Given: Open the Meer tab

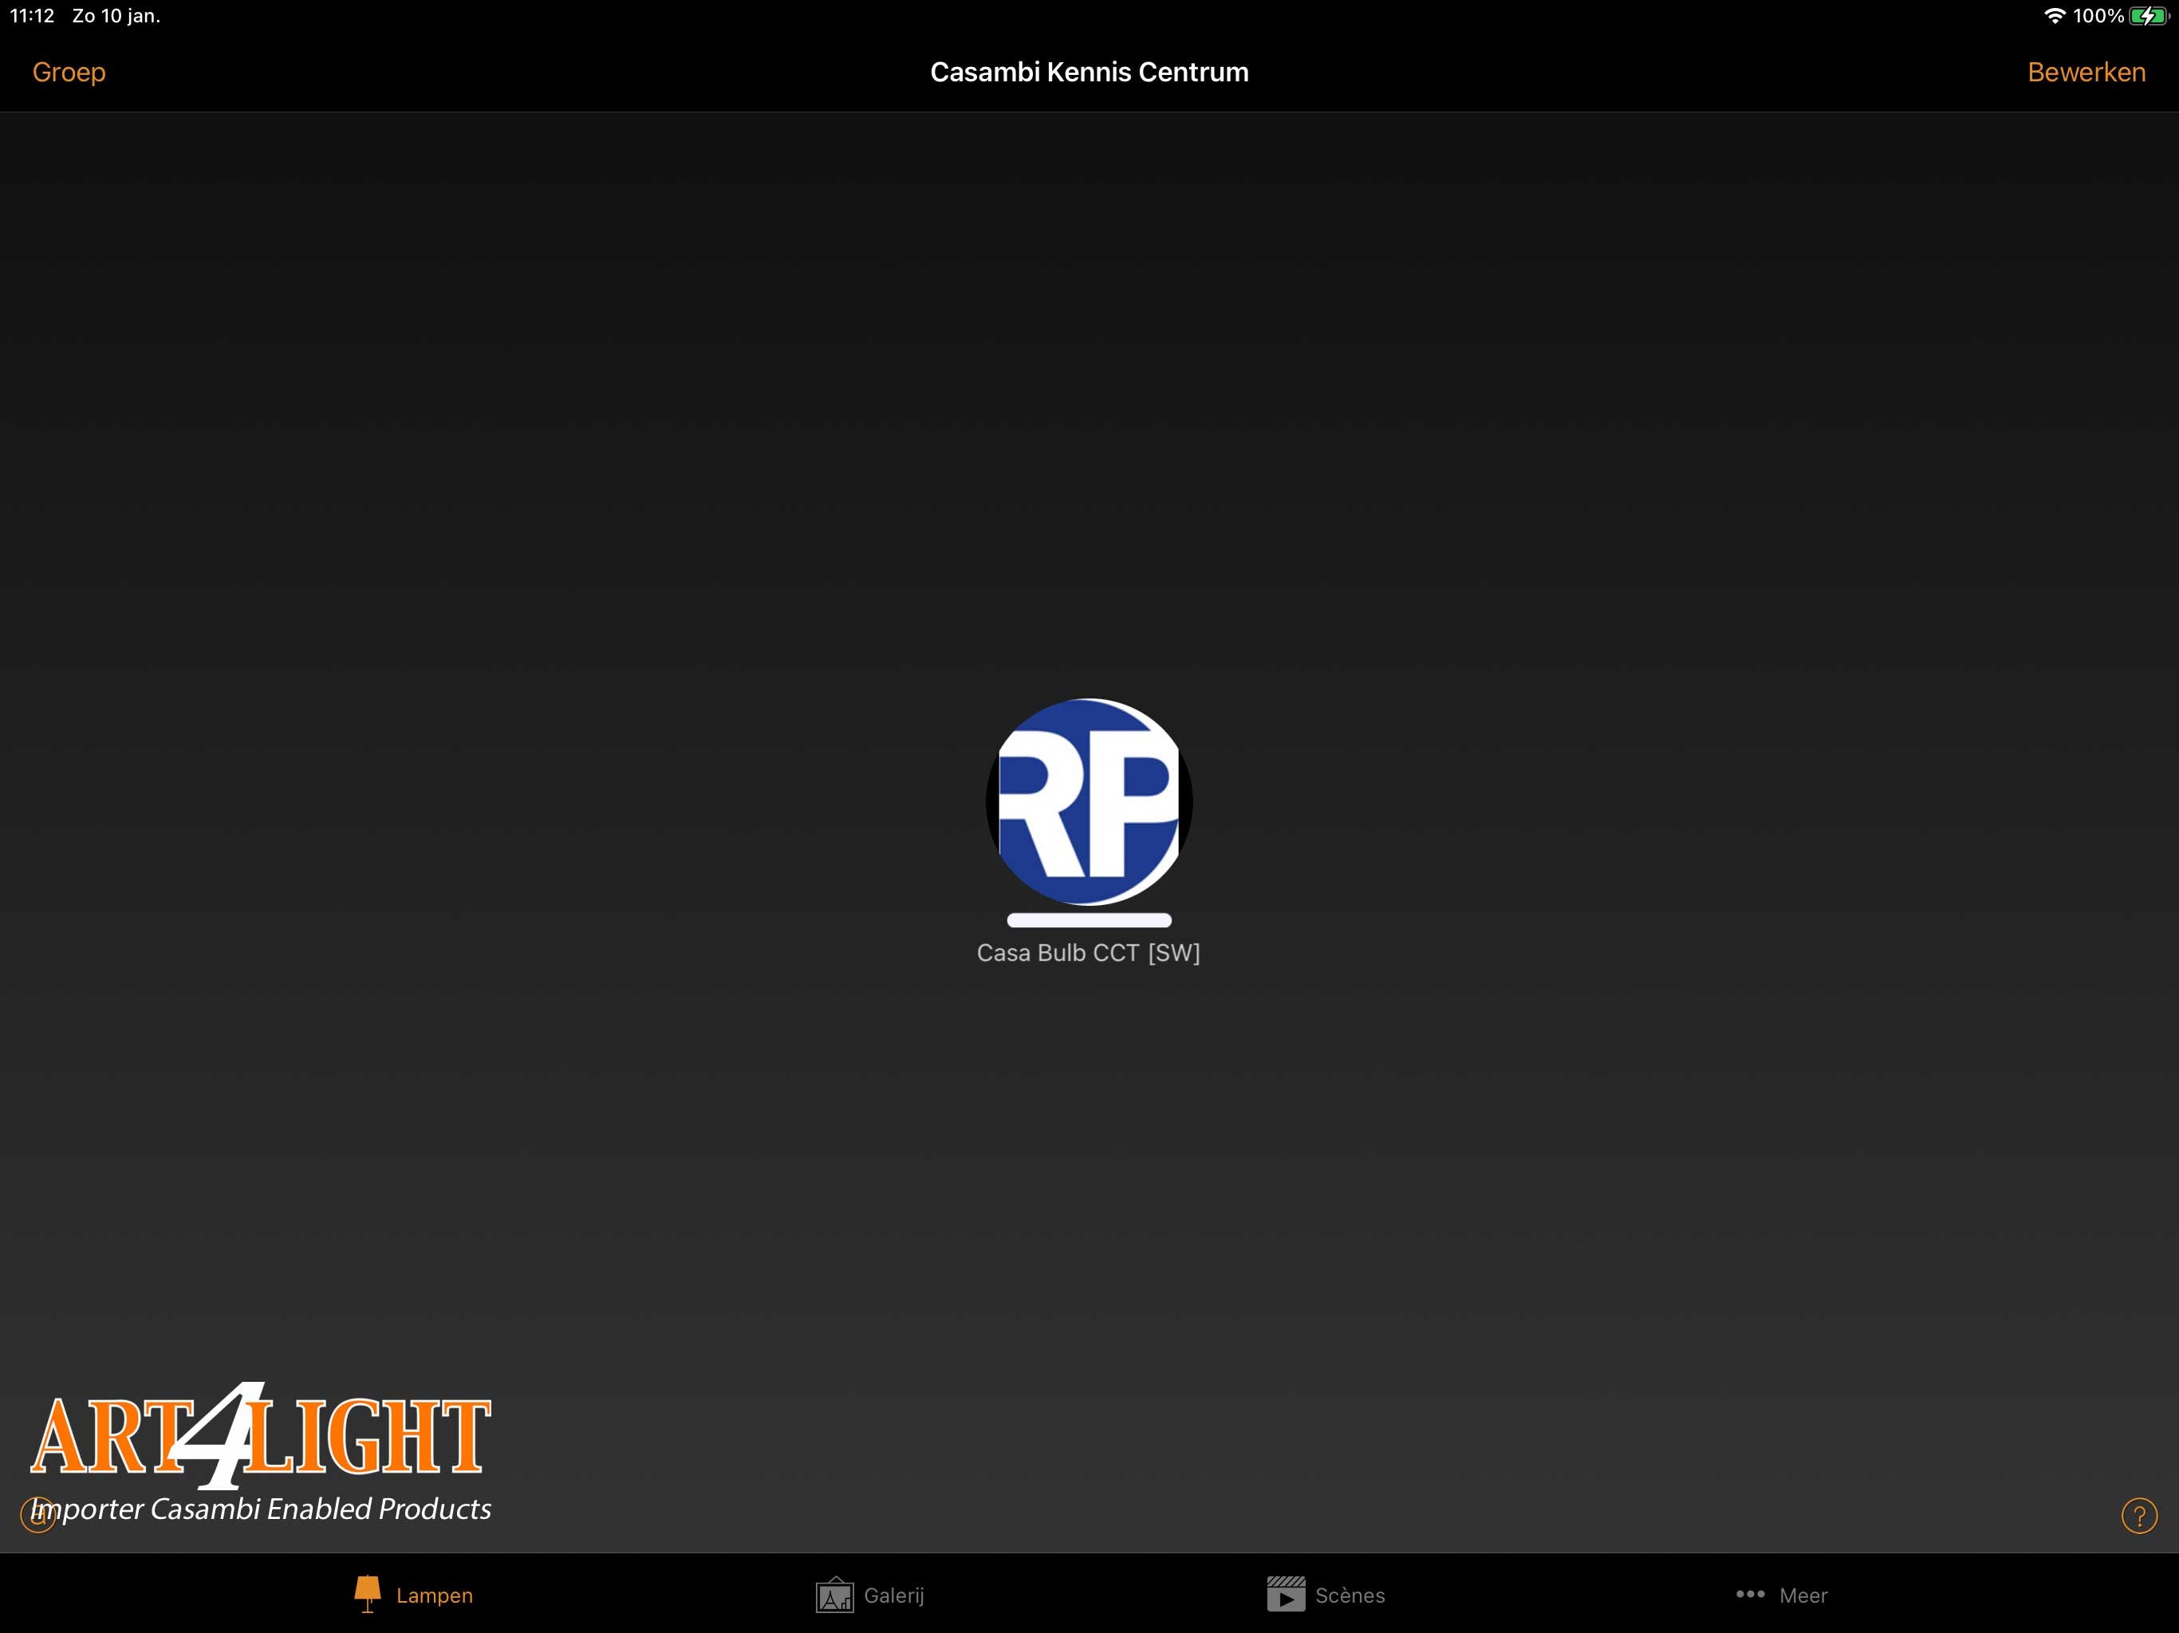Looking at the screenshot, I should pos(1781,1595).
